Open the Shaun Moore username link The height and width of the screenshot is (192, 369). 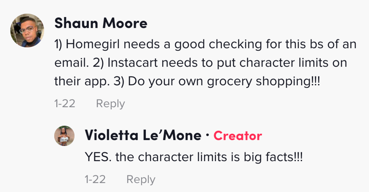point(101,24)
